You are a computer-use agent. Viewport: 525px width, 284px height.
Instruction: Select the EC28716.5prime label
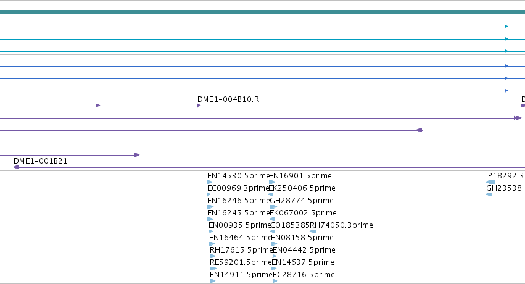point(304,275)
